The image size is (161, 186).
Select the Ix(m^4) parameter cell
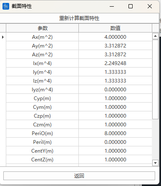(x=42, y=63)
